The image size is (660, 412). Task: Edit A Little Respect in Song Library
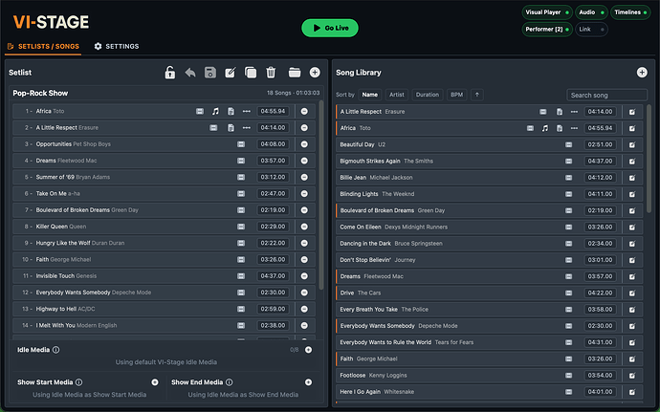[x=632, y=112]
